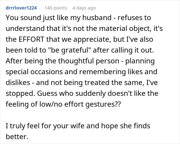The image size is (180, 144).
Task: Click the phrase 'Guess who suddenly'
Action: pyautogui.click(x=71, y=94)
